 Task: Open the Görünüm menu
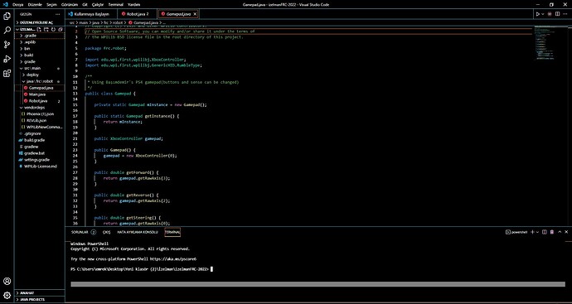tap(70, 4)
